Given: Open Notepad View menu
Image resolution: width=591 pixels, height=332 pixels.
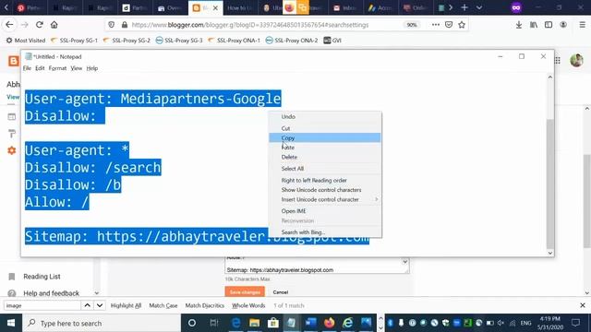Looking at the screenshot, I should (76, 68).
